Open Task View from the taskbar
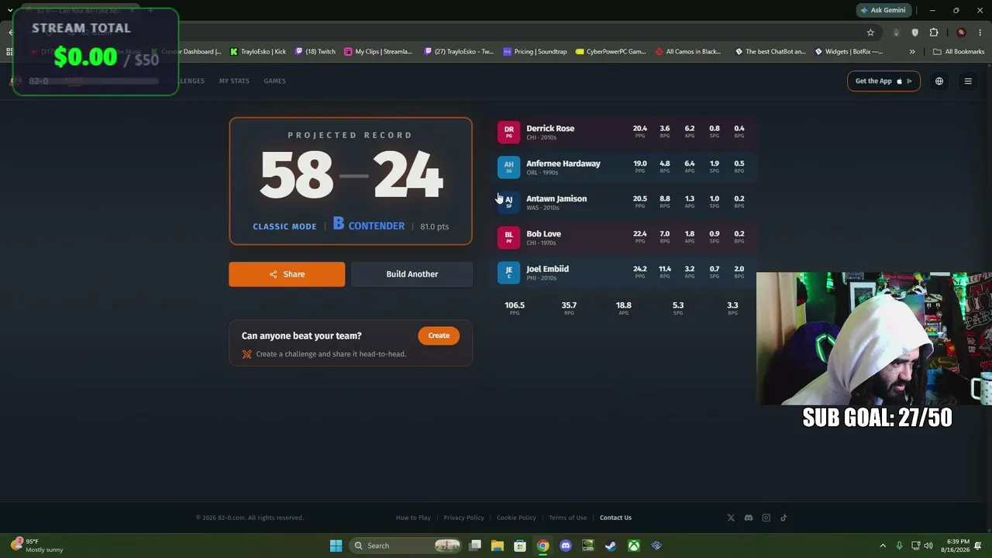Screen dimensions: 992x558 pos(475,546)
